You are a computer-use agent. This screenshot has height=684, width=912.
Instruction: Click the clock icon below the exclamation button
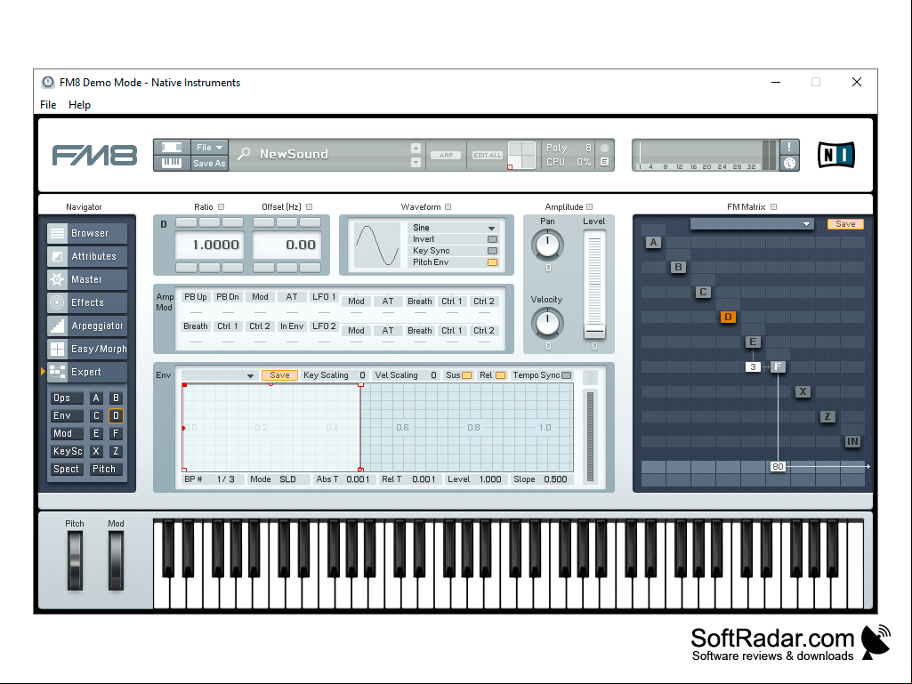[x=789, y=164]
